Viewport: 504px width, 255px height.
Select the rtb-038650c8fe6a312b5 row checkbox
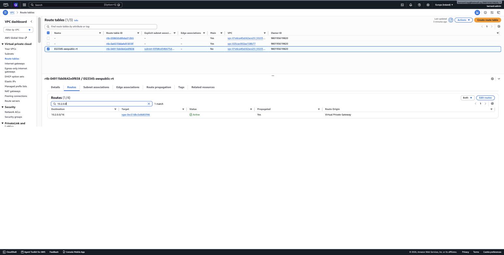coord(48,38)
